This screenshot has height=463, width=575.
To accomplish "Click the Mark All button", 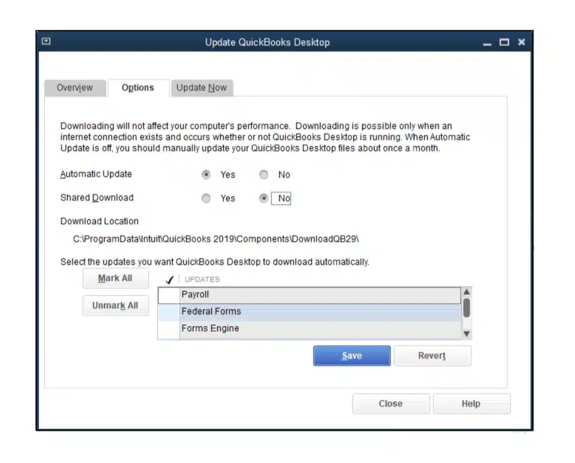I will pos(115,279).
